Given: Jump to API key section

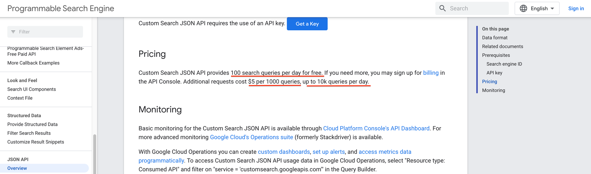Looking at the screenshot, I should click(x=494, y=73).
